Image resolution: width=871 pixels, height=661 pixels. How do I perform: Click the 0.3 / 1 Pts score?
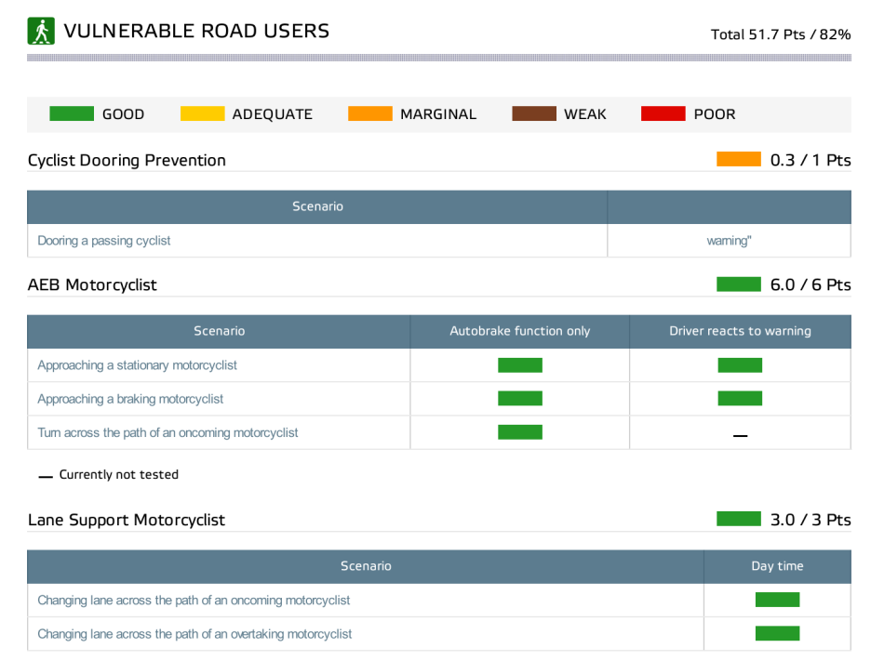pos(811,161)
